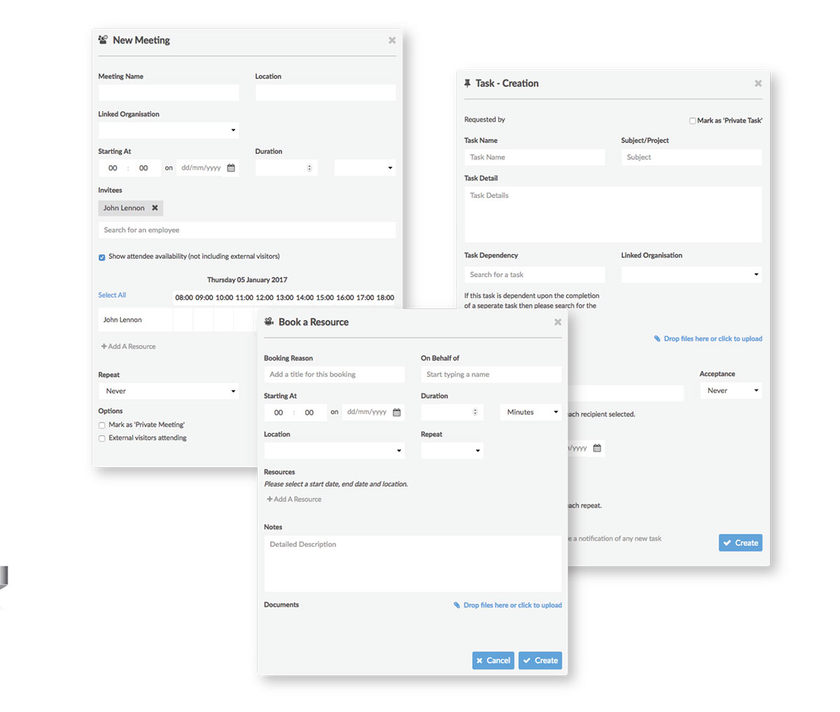This screenshot has width=840, height=712.
Task: Open calendar picker in Book a Resource dialog
Action: [397, 413]
